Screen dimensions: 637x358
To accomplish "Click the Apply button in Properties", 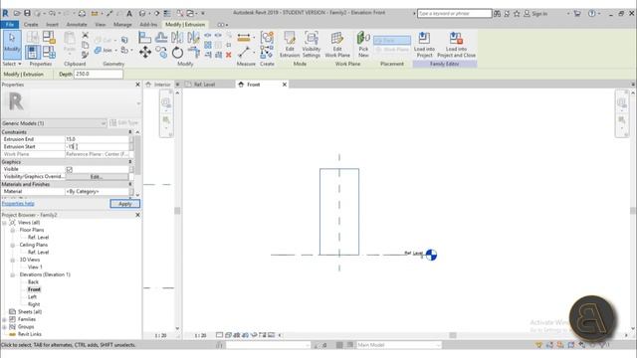I will [125, 204].
